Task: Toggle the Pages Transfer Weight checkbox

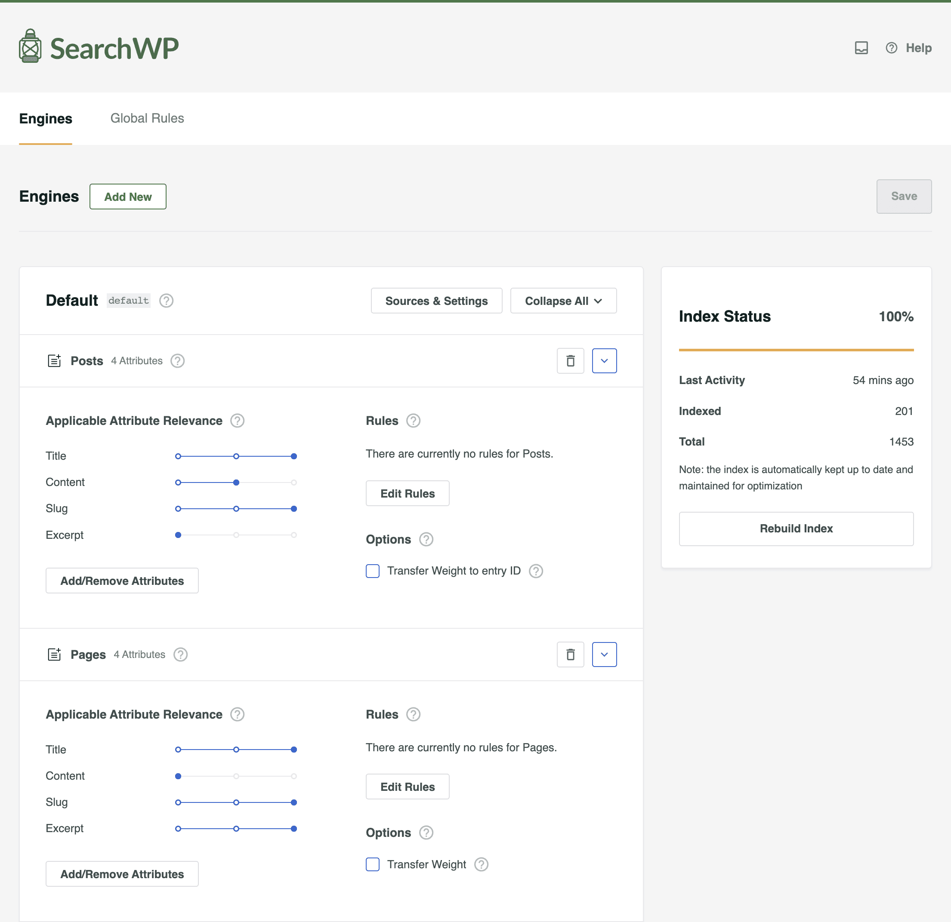Action: point(373,864)
